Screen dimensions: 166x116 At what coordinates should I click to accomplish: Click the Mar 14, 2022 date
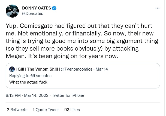pos(37,95)
